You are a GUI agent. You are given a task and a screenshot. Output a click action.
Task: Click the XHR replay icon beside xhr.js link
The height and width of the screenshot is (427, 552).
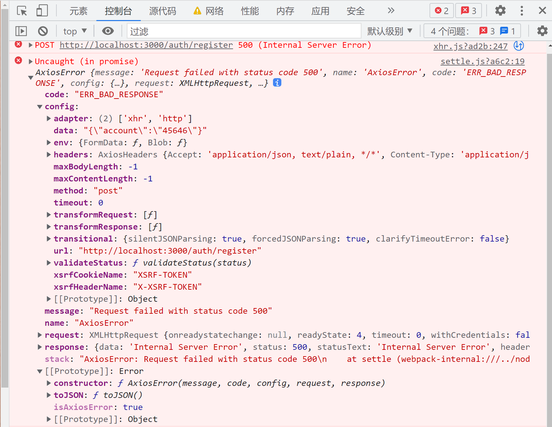click(519, 45)
